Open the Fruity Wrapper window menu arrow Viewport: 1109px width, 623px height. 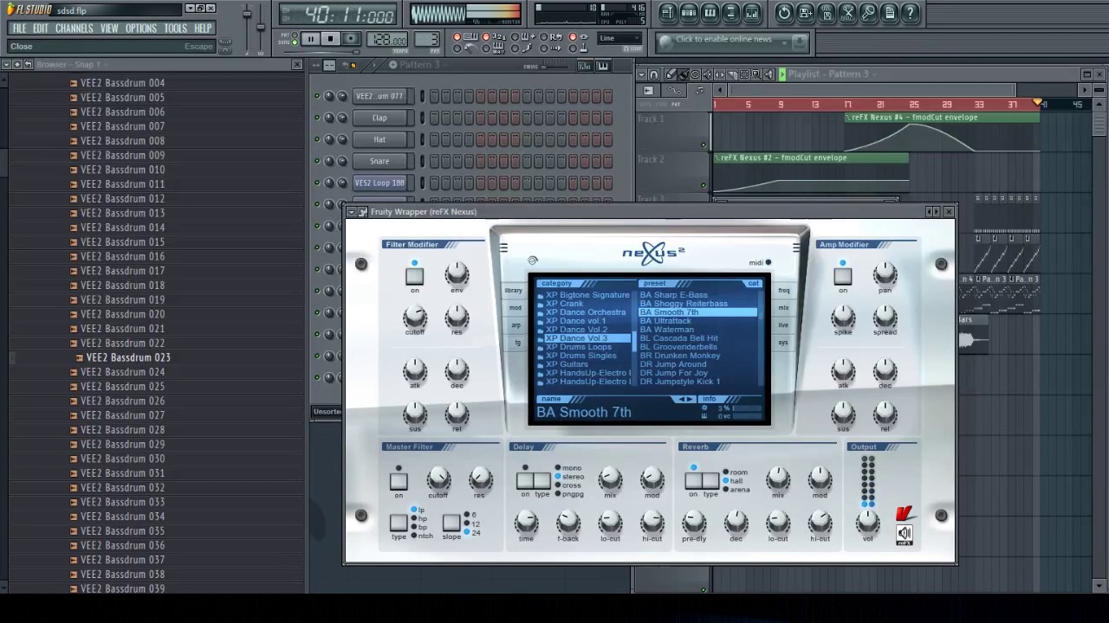[x=352, y=211]
